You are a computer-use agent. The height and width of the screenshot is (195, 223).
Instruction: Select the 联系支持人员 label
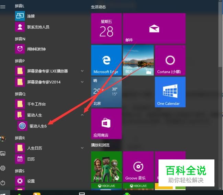38,27
